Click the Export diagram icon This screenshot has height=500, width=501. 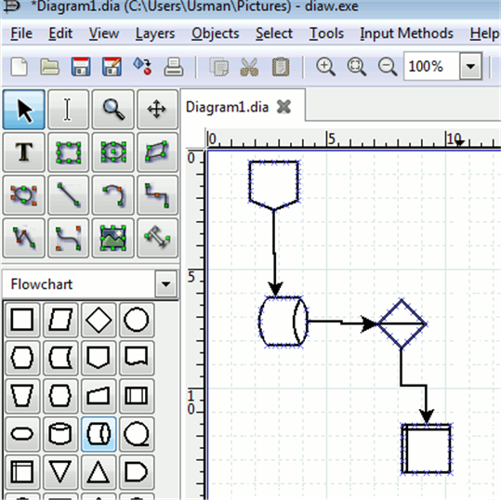(142, 66)
